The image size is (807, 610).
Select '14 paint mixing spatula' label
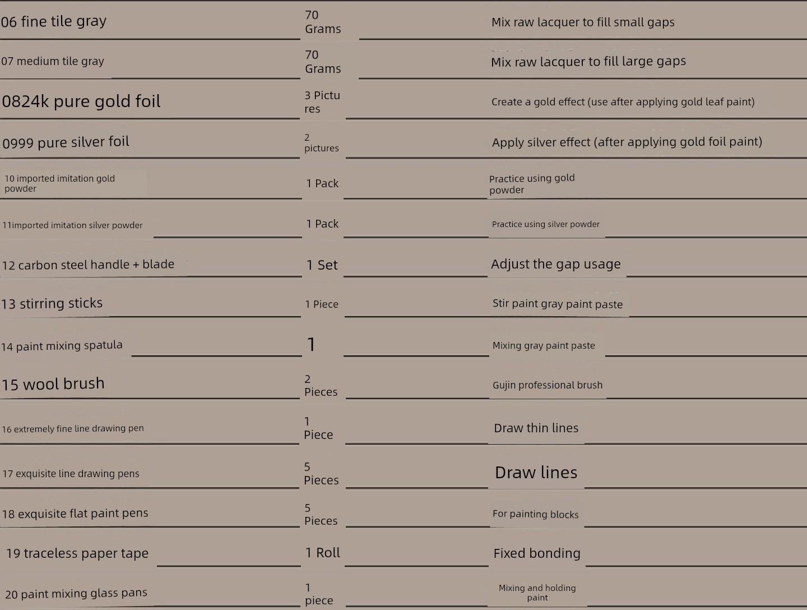coord(62,345)
